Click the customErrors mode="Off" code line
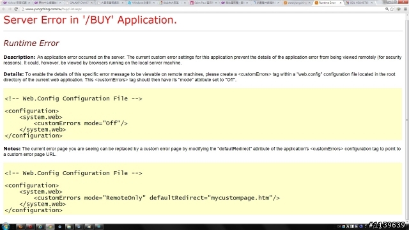Image resolution: width=409 pixels, height=230 pixels. pos(81,123)
